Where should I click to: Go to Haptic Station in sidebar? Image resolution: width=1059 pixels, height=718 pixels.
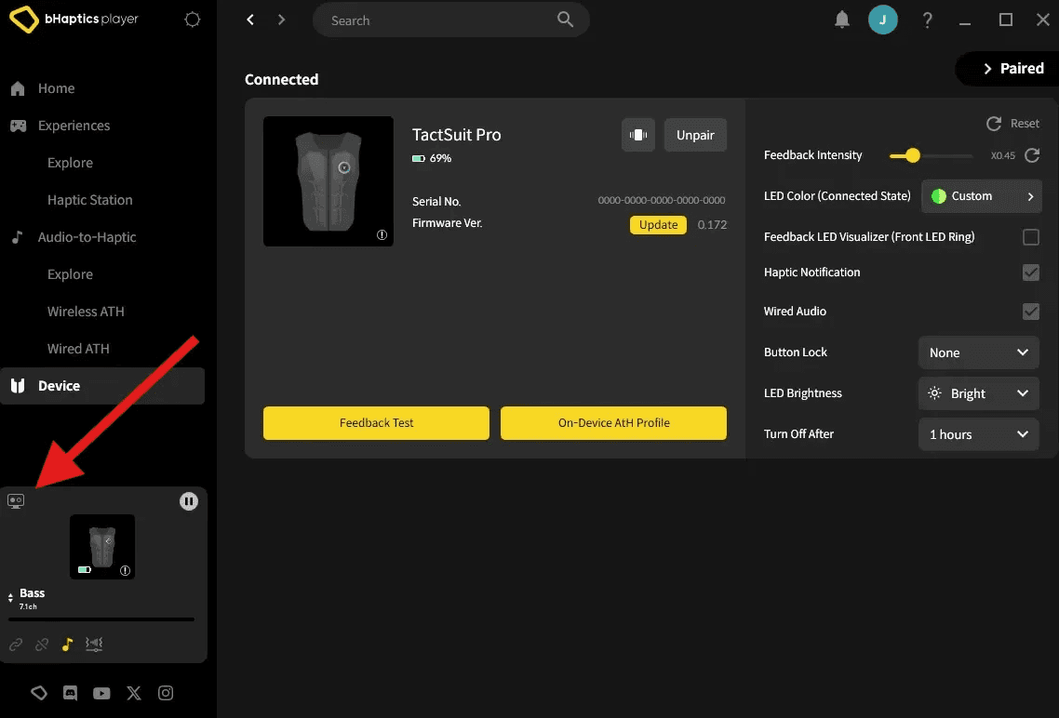point(90,200)
